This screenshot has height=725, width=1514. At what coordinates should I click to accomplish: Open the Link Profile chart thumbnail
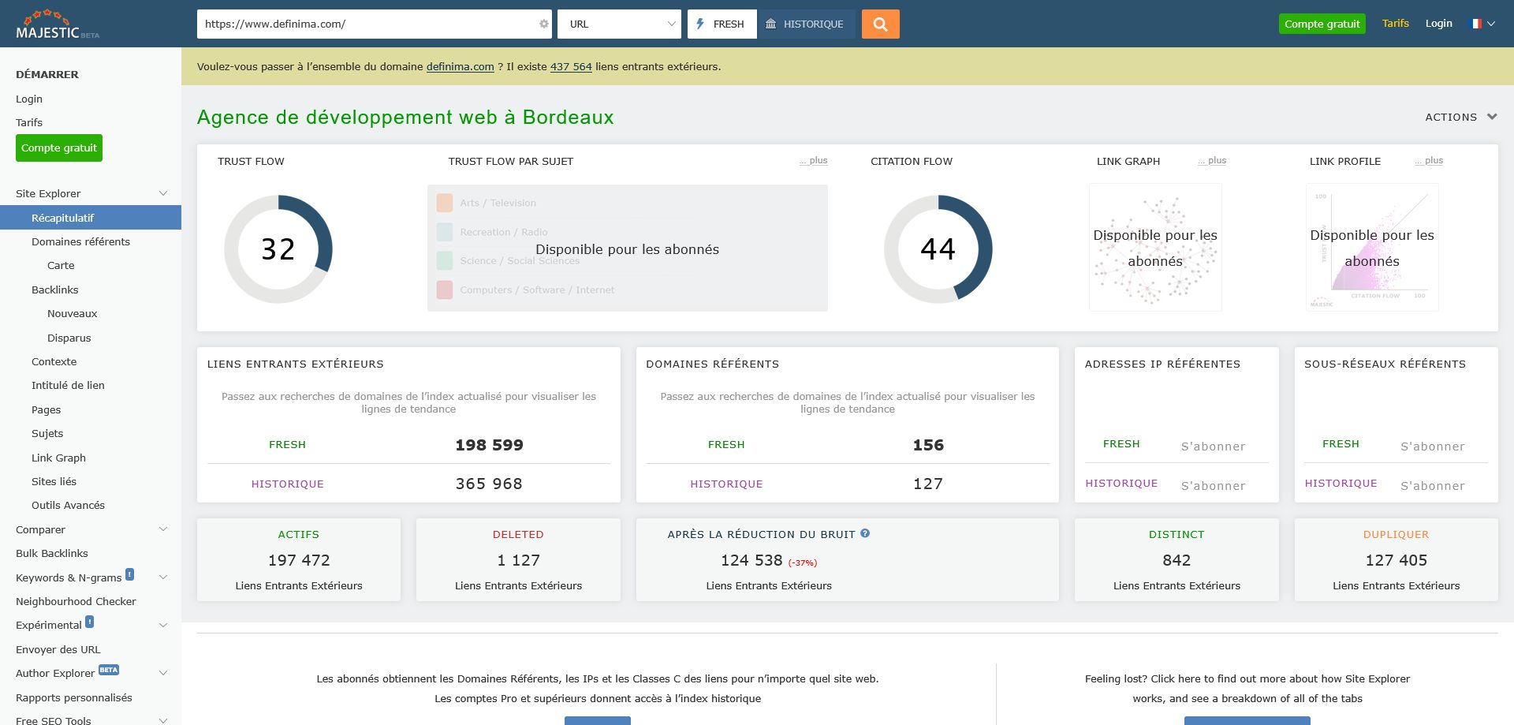(x=1372, y=248)
